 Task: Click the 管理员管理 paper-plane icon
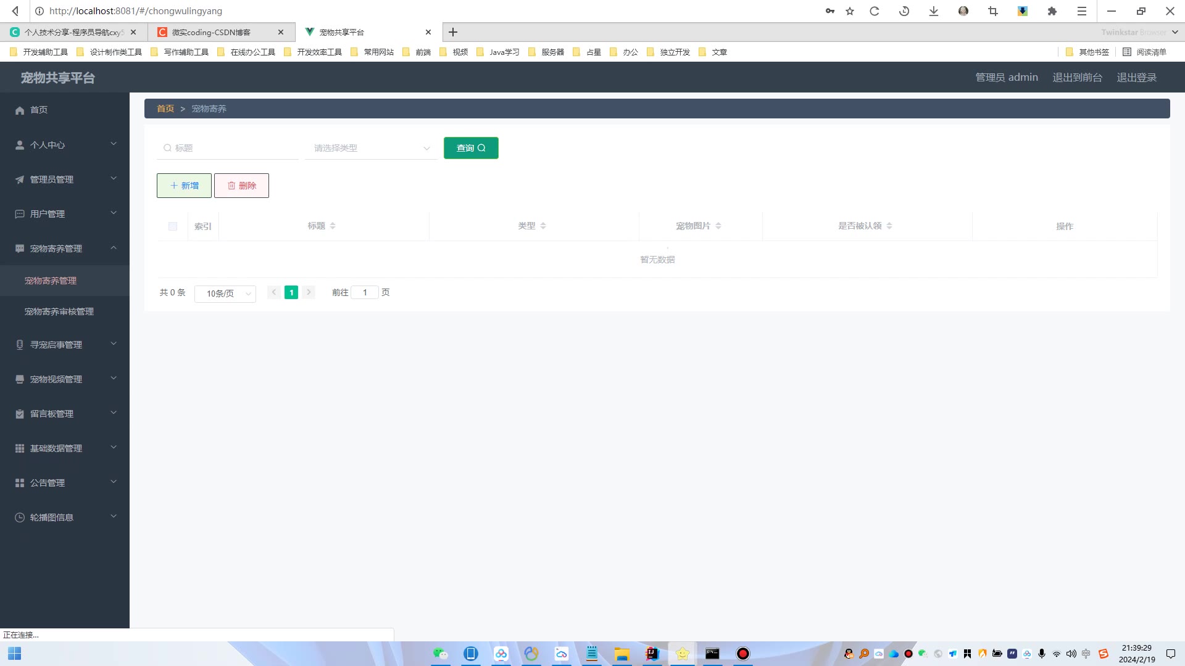click(20, 179)
